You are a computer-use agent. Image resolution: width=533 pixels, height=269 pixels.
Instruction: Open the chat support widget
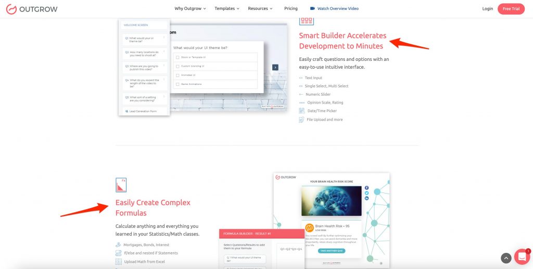tap(522, 257)
